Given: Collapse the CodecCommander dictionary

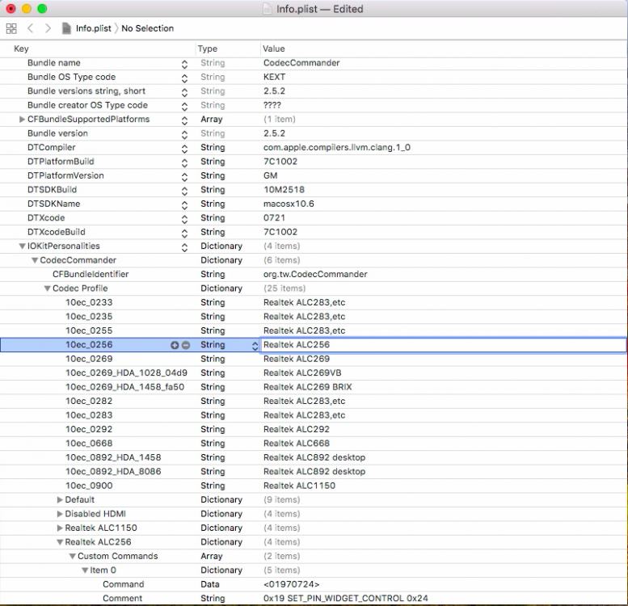Looking at the screenshot, I should coord(35,260).
